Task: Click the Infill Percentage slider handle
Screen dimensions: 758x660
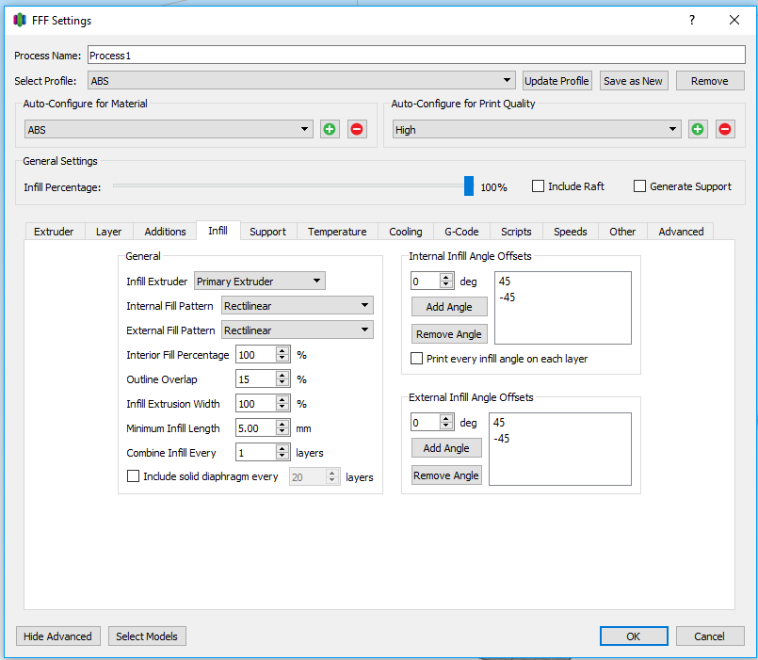Action: pyautogui.click(x=468, y=185)
